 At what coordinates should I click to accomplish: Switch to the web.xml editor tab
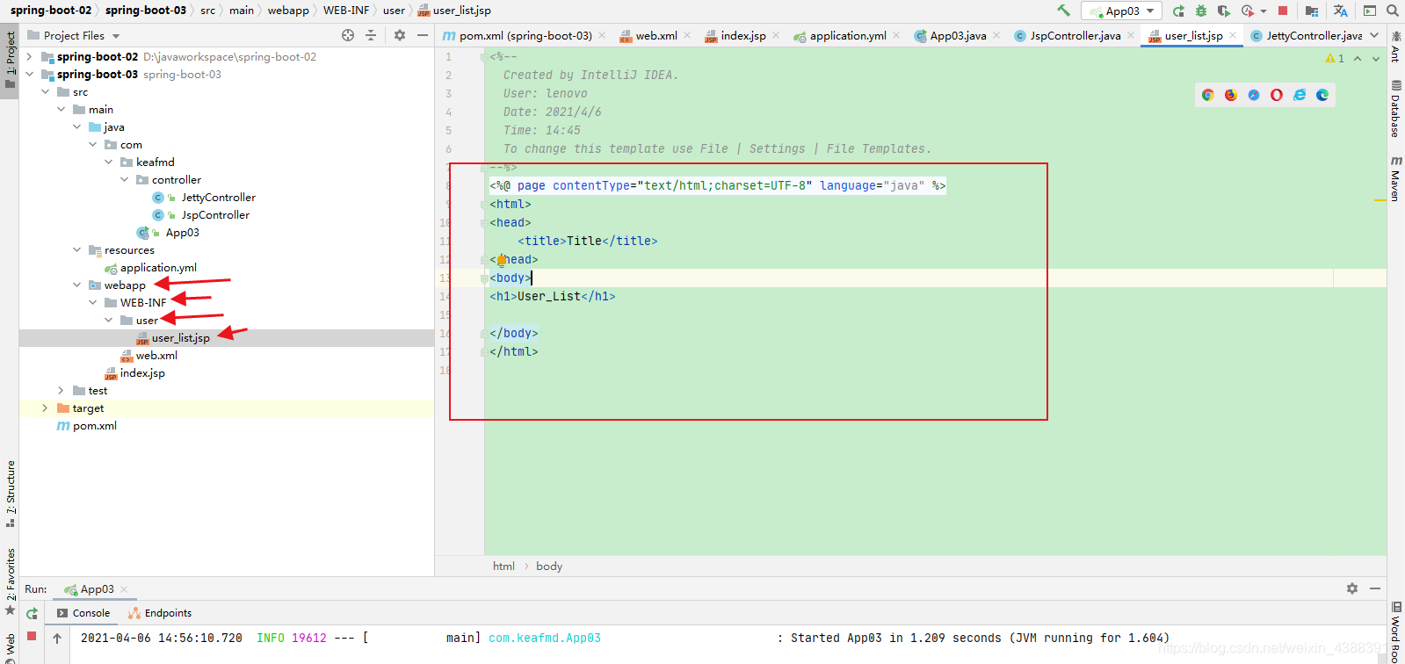pyautogui.click(x=655, y=35)
